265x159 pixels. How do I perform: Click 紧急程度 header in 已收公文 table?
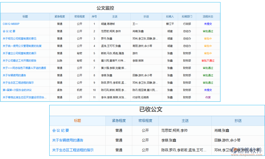pyautogui.click(x=119, y=121)
